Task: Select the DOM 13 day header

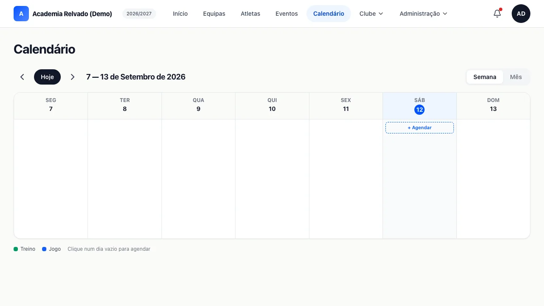Action: [493, 105]
